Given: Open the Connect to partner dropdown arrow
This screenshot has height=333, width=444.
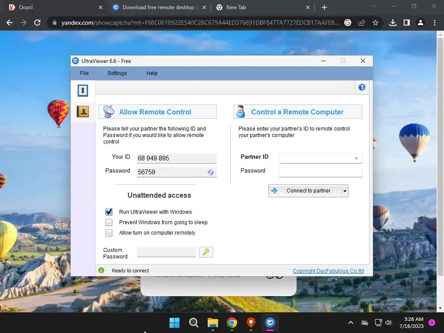Looking at the screenshot, I should pyautogui.click(x=345, y=191).
